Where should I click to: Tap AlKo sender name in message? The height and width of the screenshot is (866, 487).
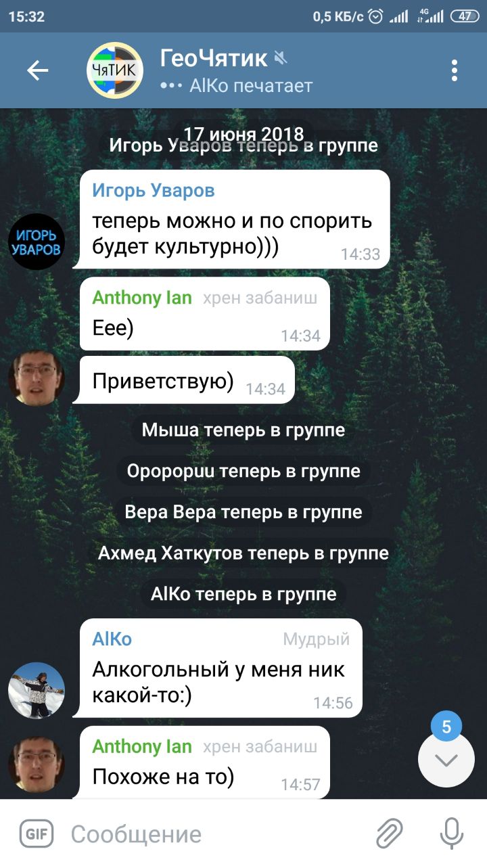(112, 639)
